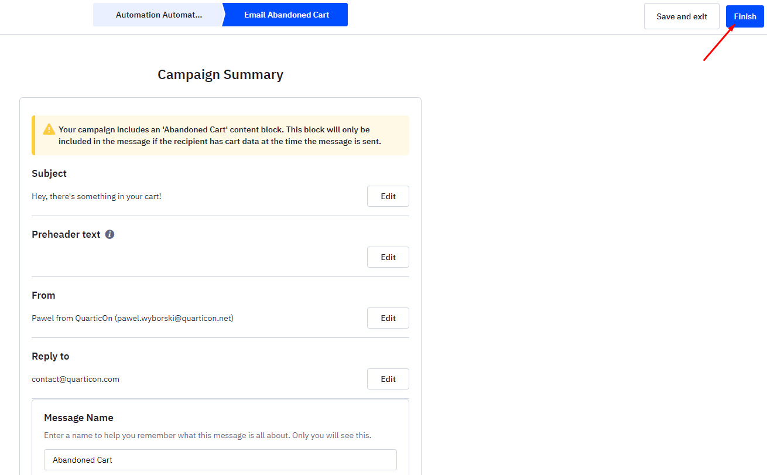
Task: Click the yellow warning triangle icon
Action: [x=49, y=129]
